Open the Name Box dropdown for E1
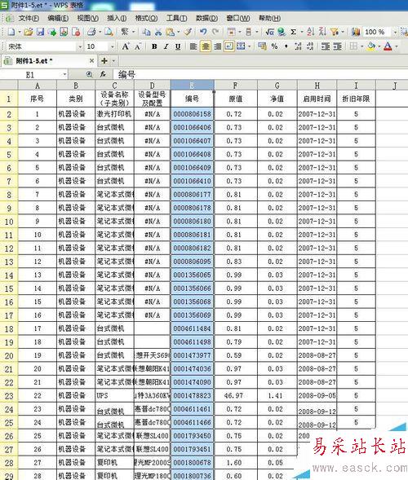This screenshot has width=408, height=480. [x=64, y=74]
